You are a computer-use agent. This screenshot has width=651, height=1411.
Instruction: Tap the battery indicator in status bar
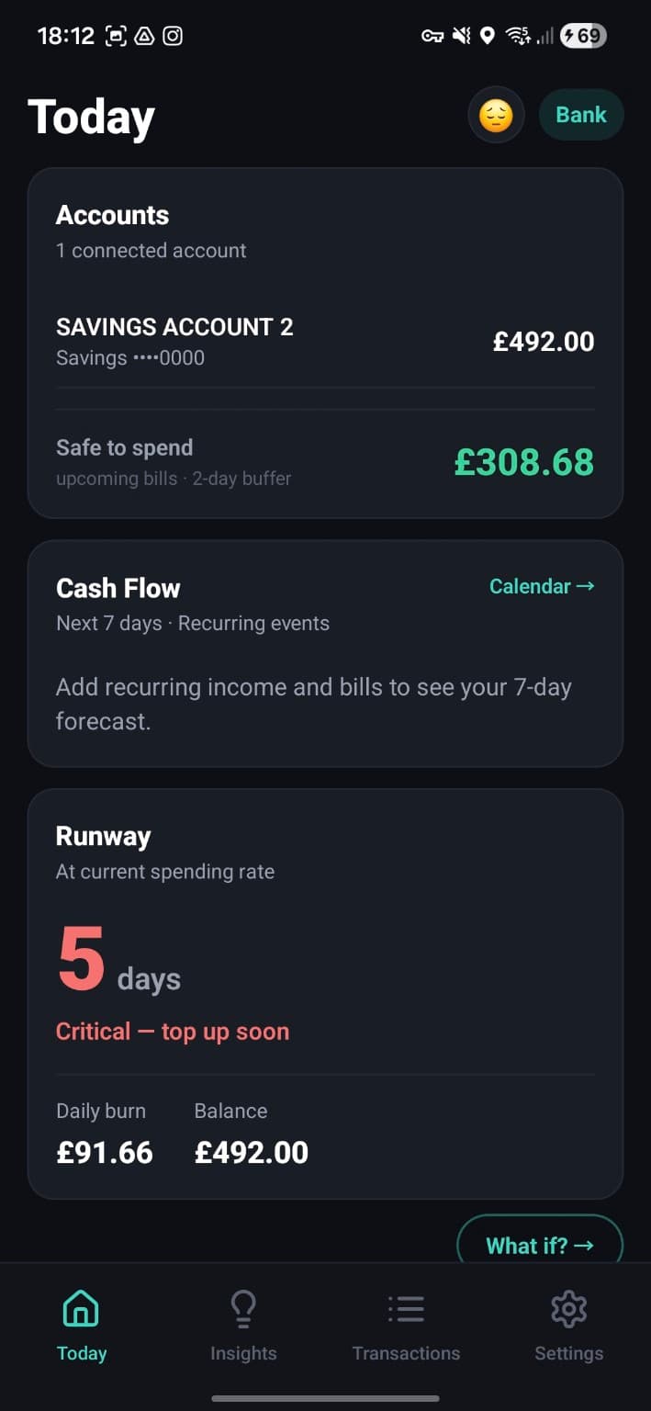tap(583, 37)
